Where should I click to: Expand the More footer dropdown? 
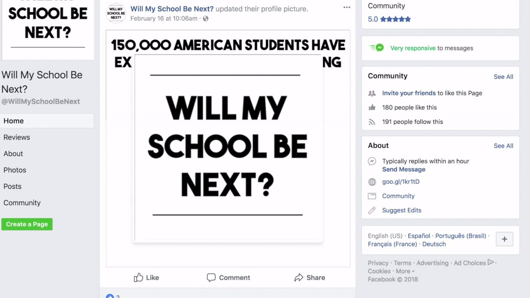point(405,271)
